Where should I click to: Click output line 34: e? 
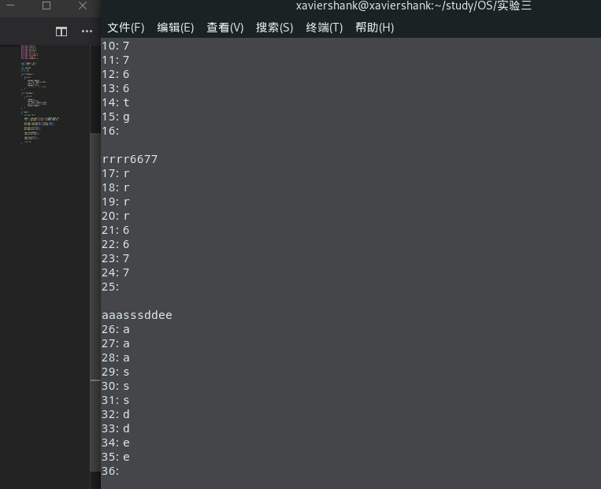115,443
